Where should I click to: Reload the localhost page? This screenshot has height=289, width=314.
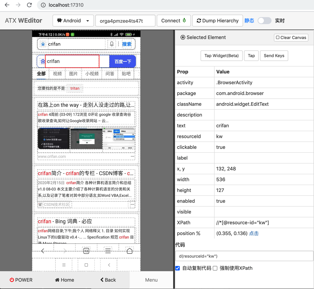29,5
